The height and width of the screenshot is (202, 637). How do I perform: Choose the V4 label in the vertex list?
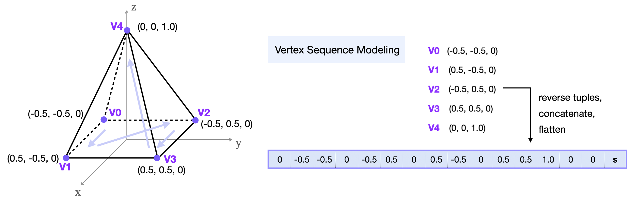(x=434, y=128)
